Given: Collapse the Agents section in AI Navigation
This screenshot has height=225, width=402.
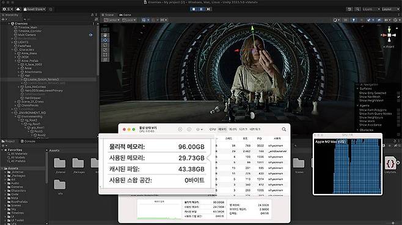Looking at the screenshot, I should (x=357, y=105).
